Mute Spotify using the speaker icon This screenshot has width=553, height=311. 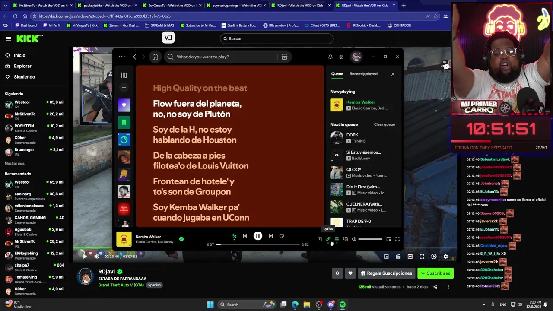pyautogui.click(x=354, y=239)
